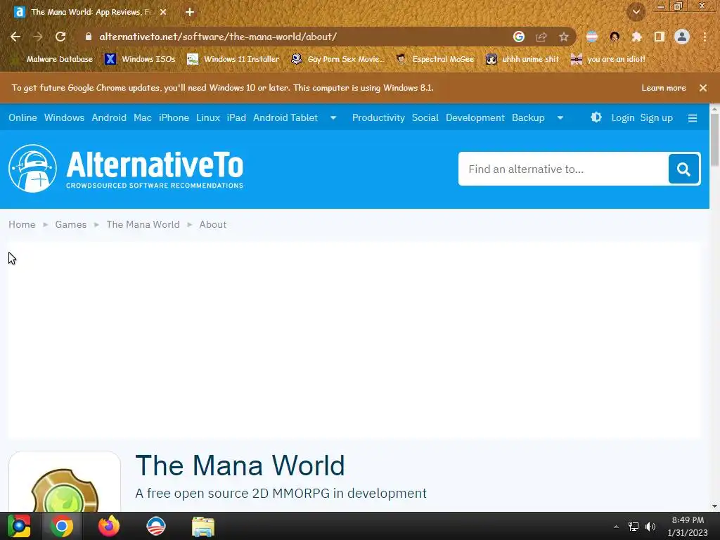Expand more categories dropdown arrow
This screenshot has width=720, height=540.
(x=560, y=118)
